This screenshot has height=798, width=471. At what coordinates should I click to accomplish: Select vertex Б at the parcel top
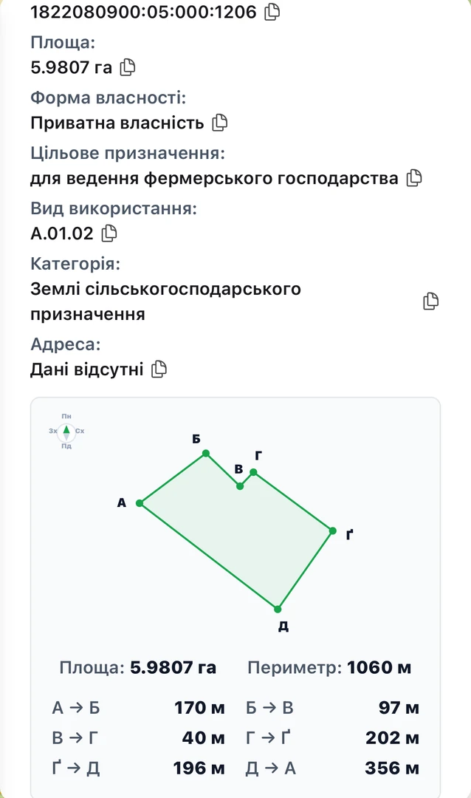pyautogui.click(x=206, y=453)
